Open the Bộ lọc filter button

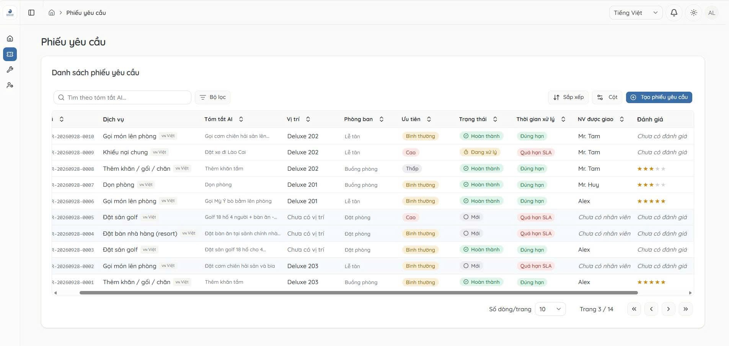[x=212, y=97]
